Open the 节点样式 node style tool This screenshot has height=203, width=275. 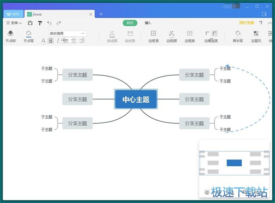point(11,37)
